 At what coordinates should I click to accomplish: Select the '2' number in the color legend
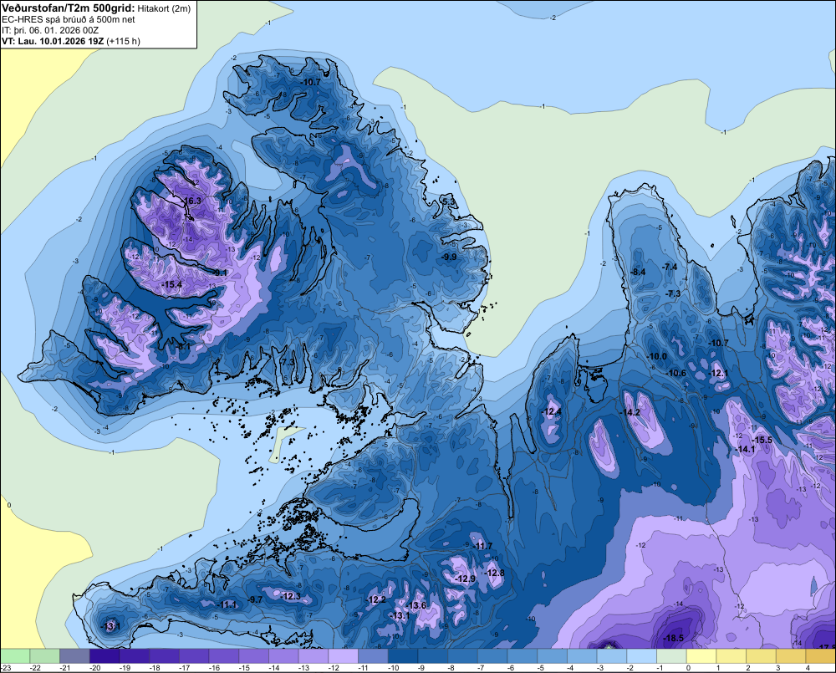(748, 668)
